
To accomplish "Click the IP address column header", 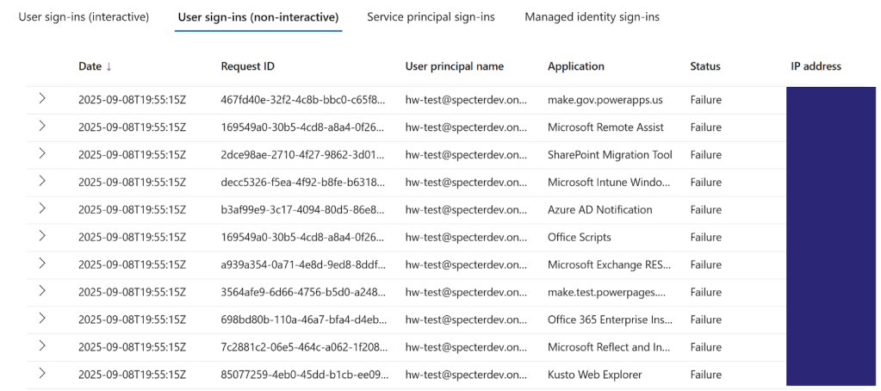I will [x=816, y=66].
